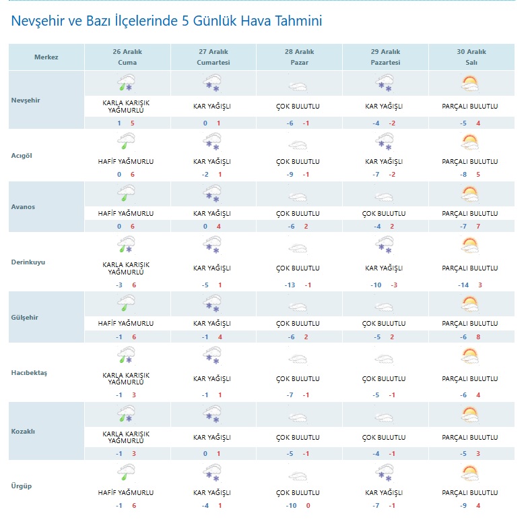The width and height of the screenshot is (528, 522).
Task: Click Kozaklı snow icon for Cumartesi
Action: coord(213,414)
